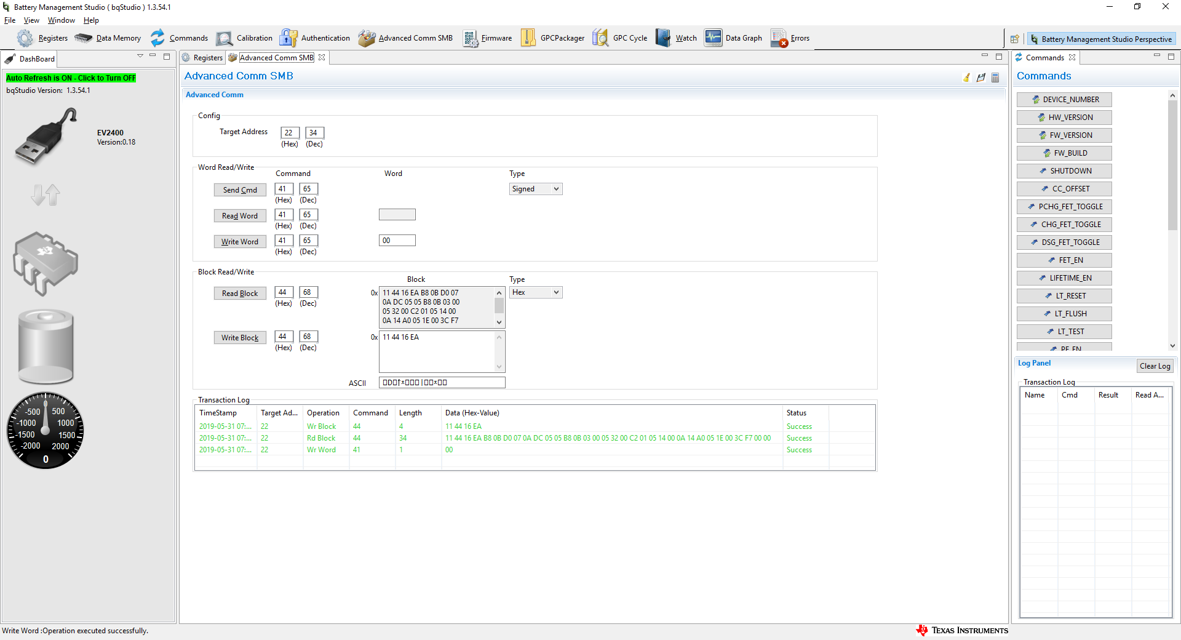The height and width of the screenshot is (640, 1181).
Task: Click the Read Block output scrollbar thumb
Action: tap(499, 305)
